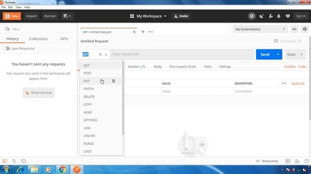Click the trash icon beside PUT
The width and height of the screenshot is (311, 174).
pyautogui.click(x=113, y=81)
